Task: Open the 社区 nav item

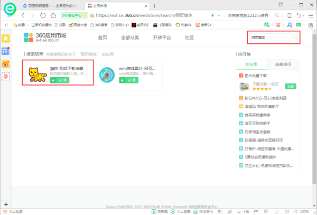Action: [190, 38]
